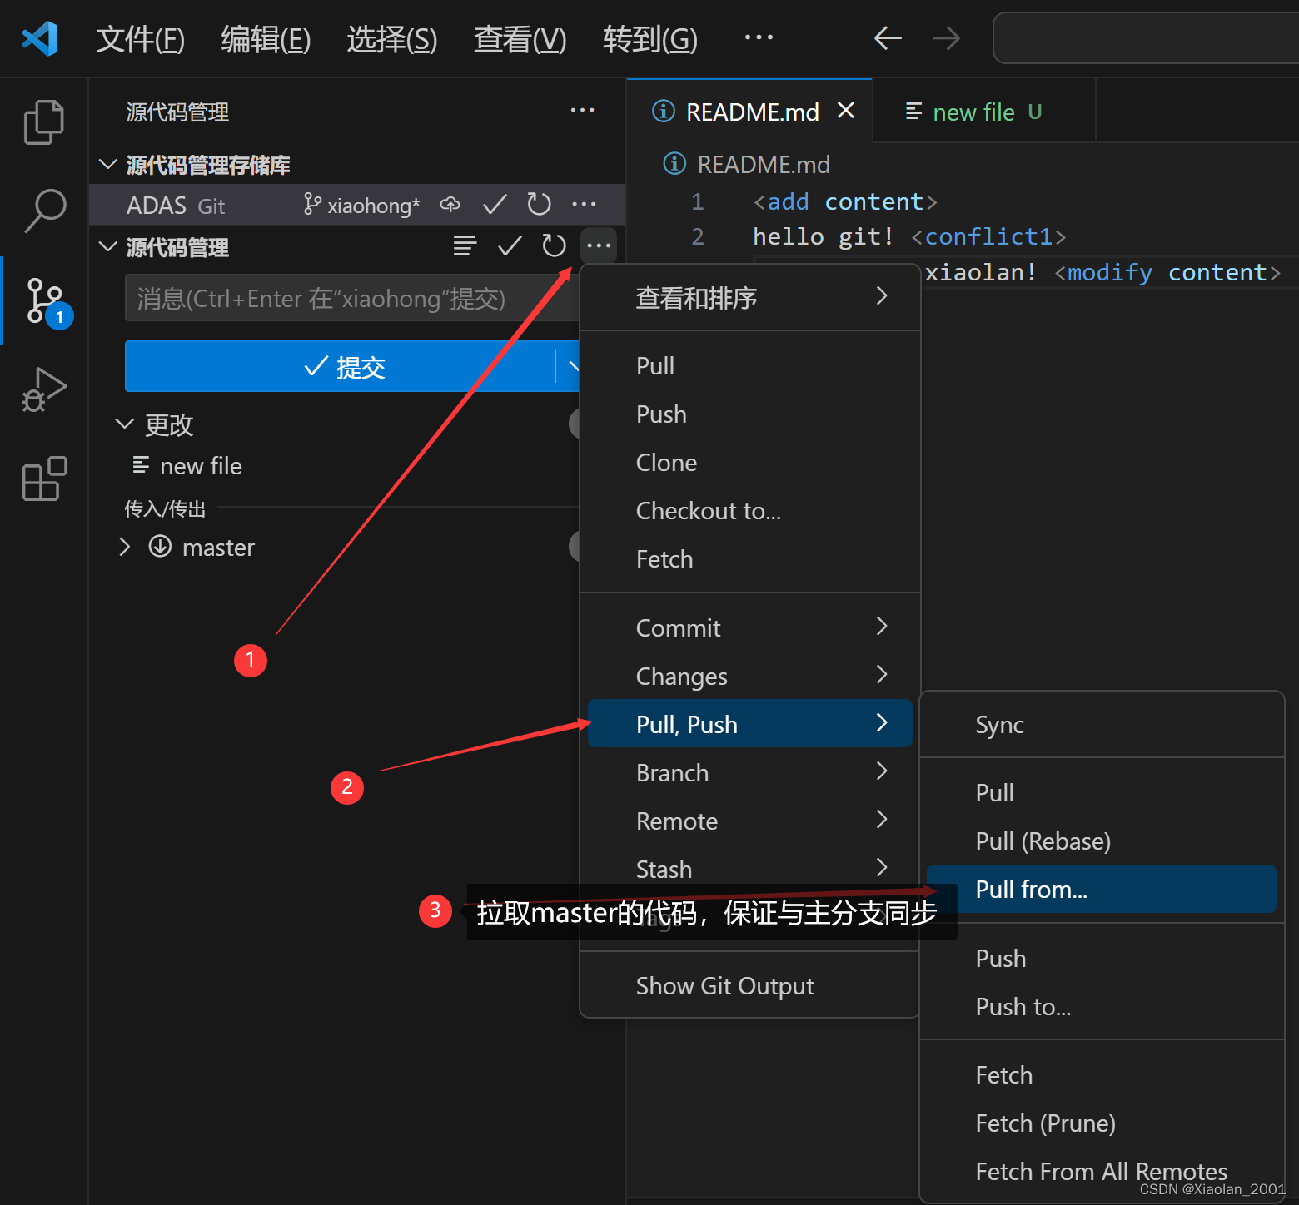
Task: Choose Pull (Rebase) in submenu
Action: pos(1101,841)
